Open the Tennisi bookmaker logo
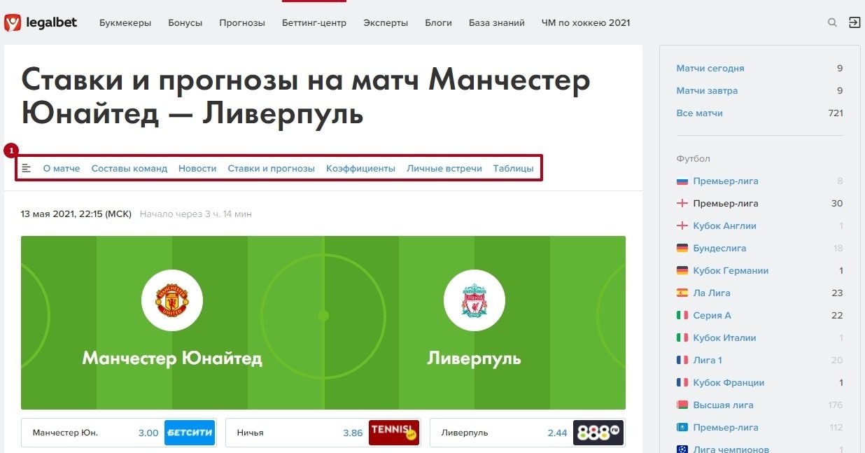Viewport: 865px width, 453px height. 393,433
